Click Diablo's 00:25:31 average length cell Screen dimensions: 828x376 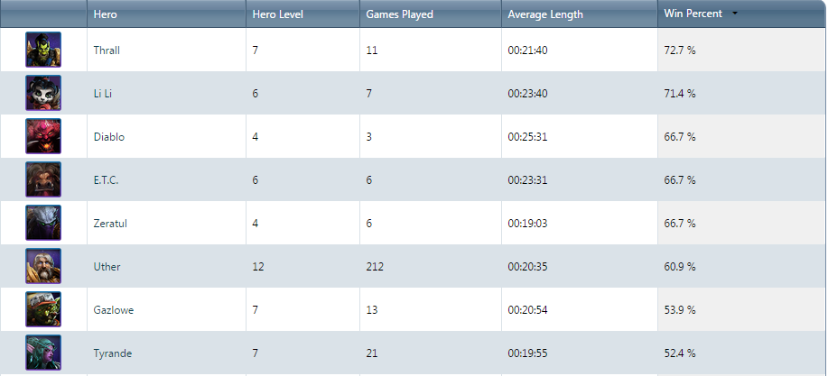tap(528, 137)
